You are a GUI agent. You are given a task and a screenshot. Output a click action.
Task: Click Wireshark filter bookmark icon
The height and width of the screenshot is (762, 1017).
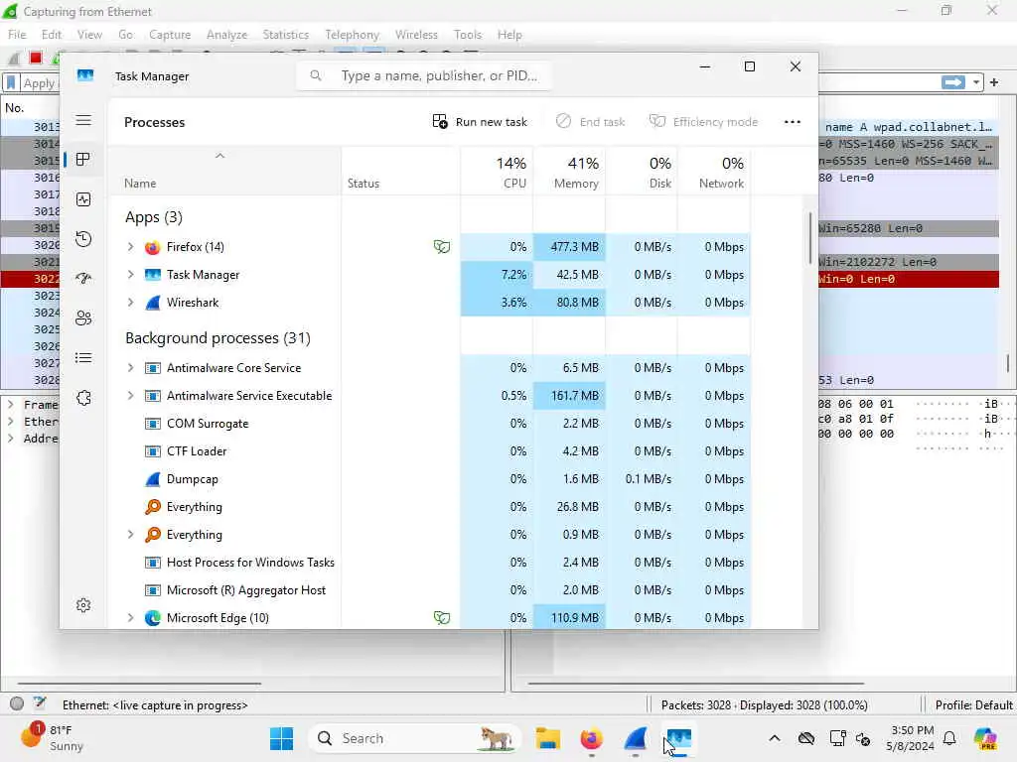pyautogui.click(x=11, y=83)
